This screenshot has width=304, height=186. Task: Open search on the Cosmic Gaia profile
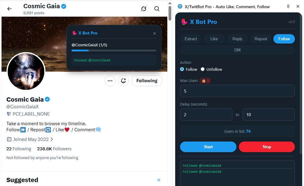157,9
